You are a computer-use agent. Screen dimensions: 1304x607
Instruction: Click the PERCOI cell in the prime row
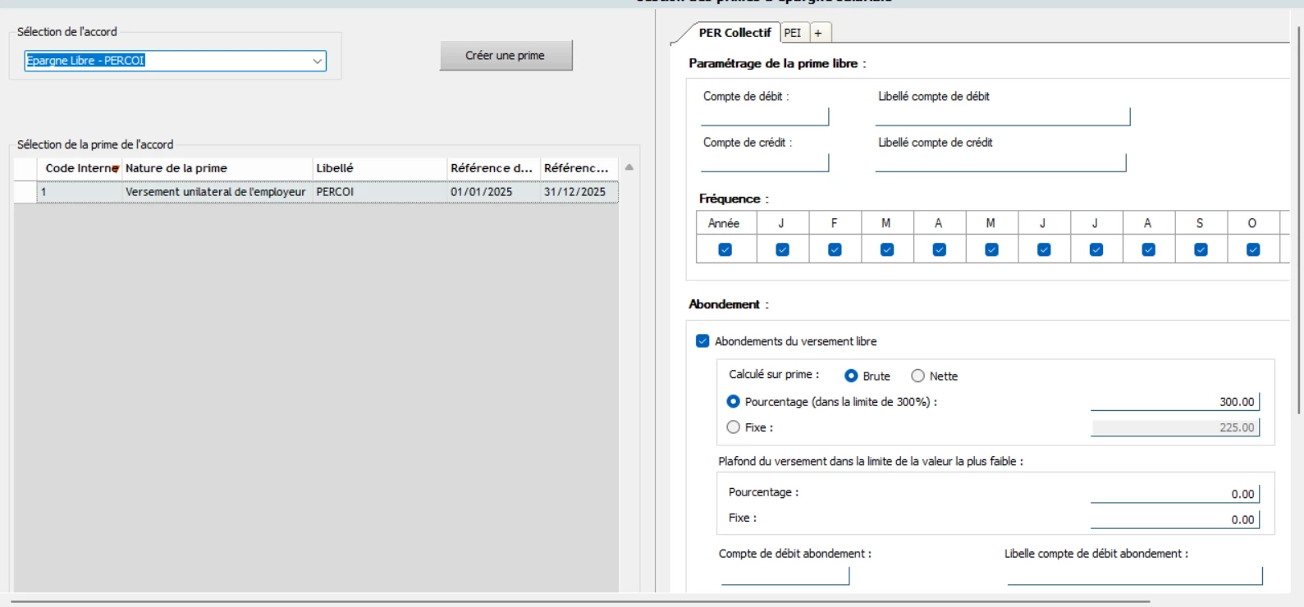(x=380, y=192)
